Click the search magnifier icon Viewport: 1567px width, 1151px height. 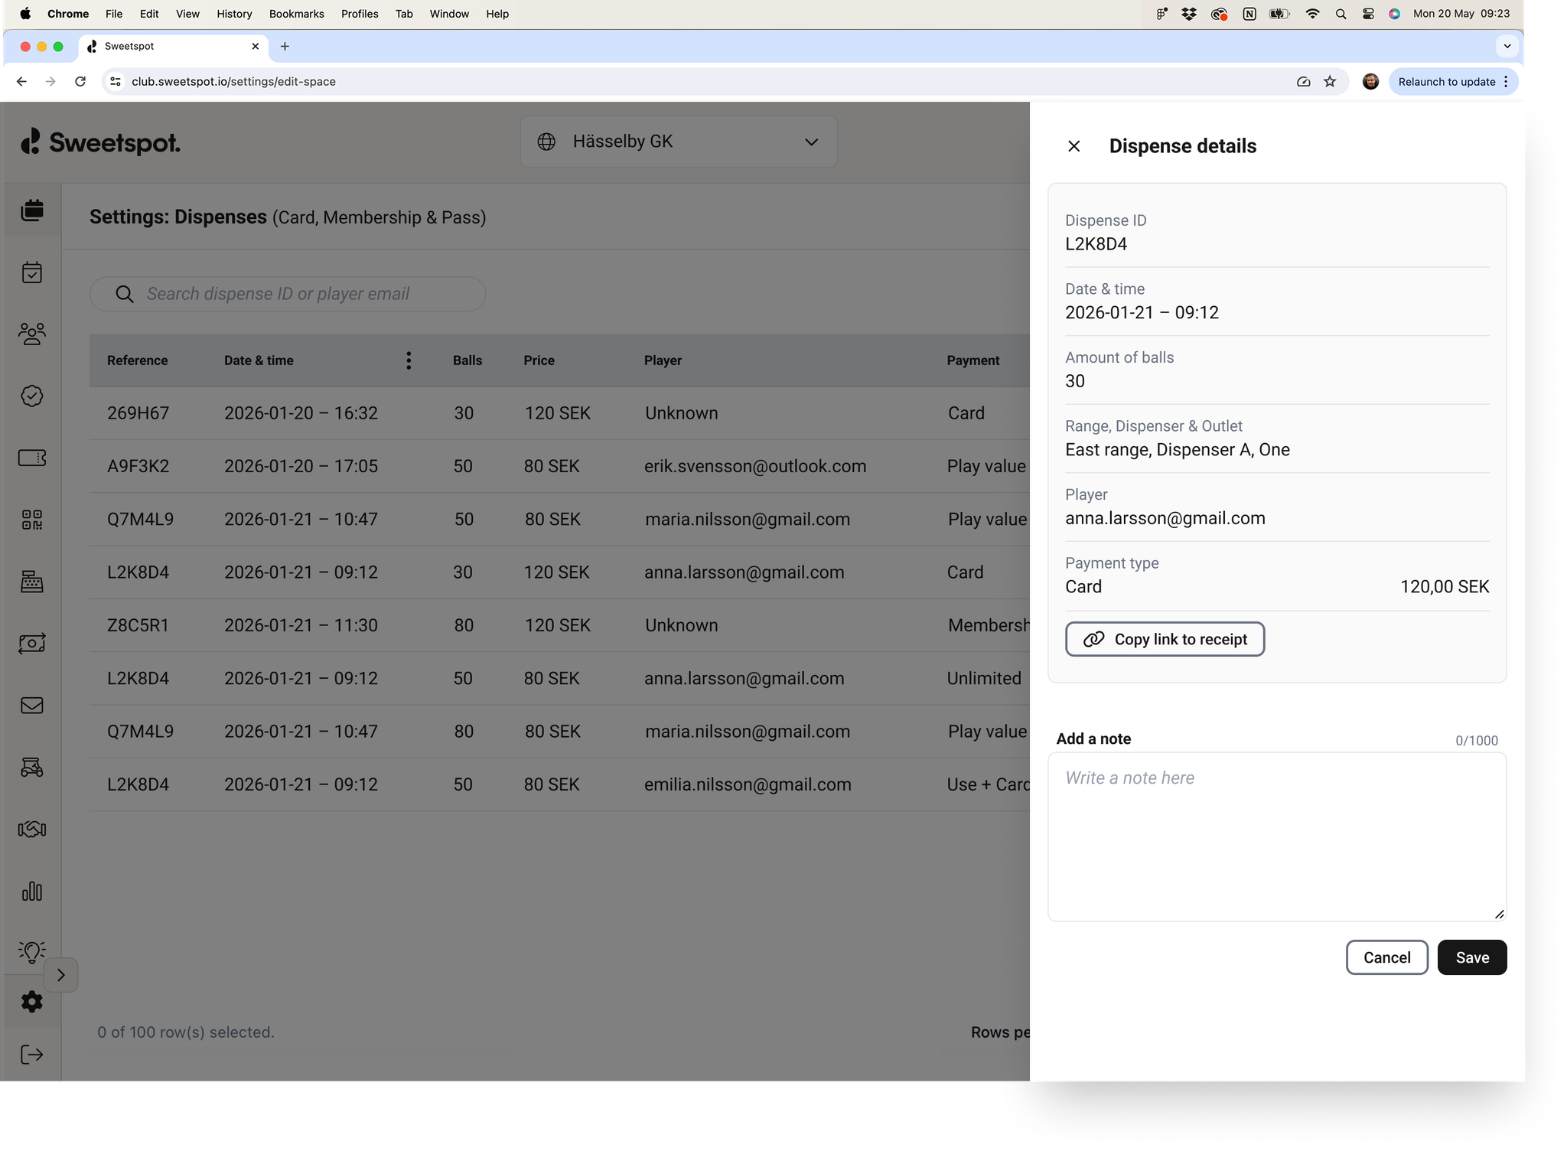coord(125,294)
